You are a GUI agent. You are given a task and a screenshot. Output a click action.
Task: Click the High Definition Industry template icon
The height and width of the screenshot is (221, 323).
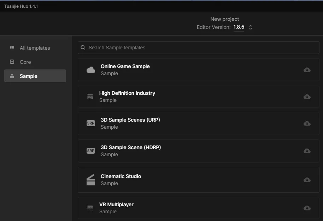(90, 97)
